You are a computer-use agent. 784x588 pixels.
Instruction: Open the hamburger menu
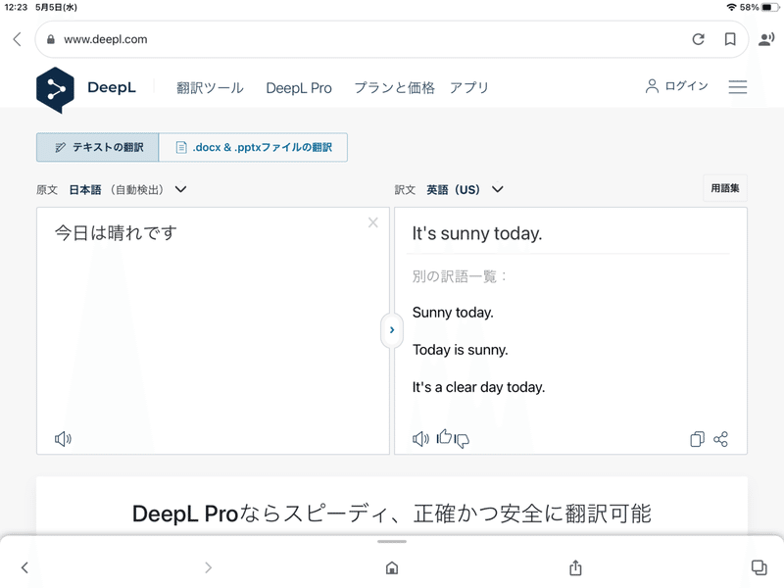coord(738,87)
